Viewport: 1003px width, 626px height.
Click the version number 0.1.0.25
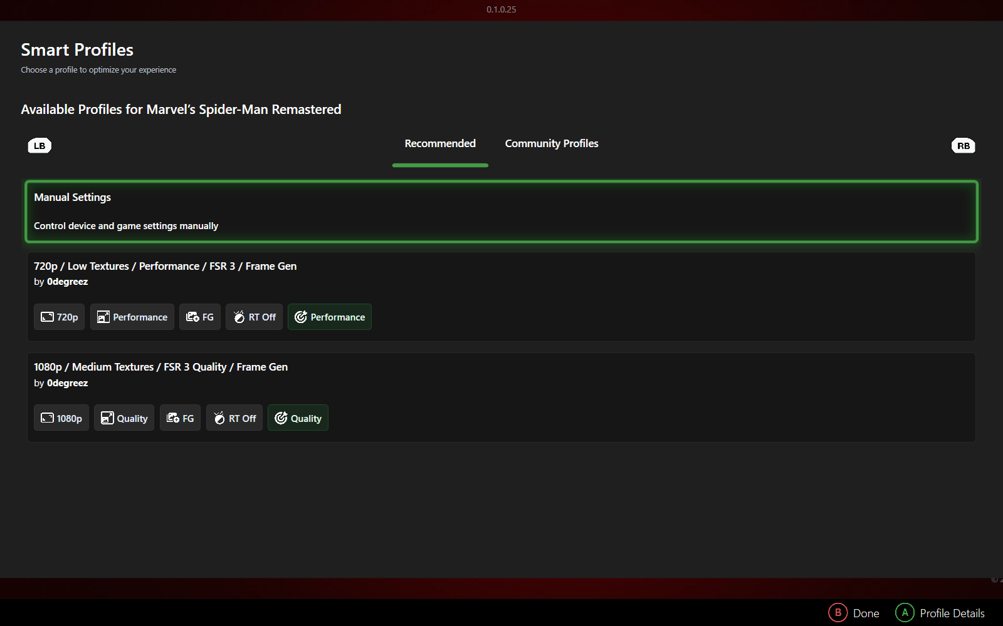(501, 9)
